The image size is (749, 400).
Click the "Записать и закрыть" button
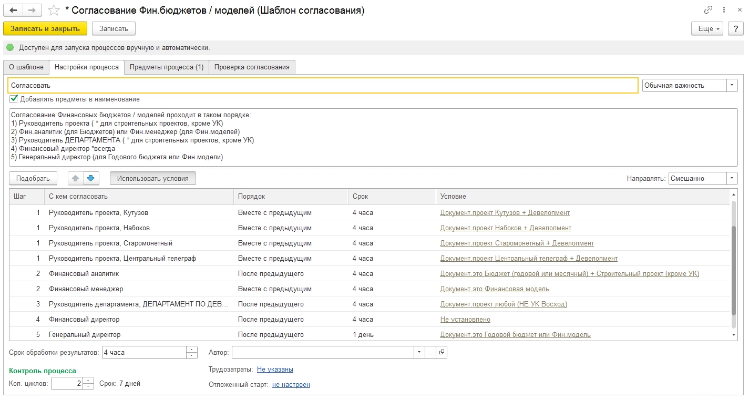coord(45,28)
